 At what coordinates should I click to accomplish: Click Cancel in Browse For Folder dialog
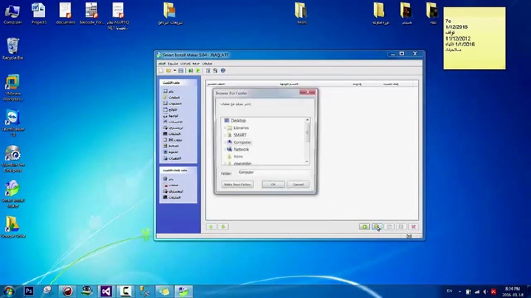[x=298, y=184]
